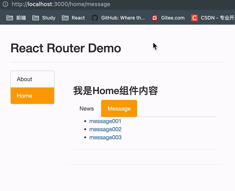Open the Gitee.com bookmark
This screenshot has height=191, width=235.
click(x=173, y=18)
